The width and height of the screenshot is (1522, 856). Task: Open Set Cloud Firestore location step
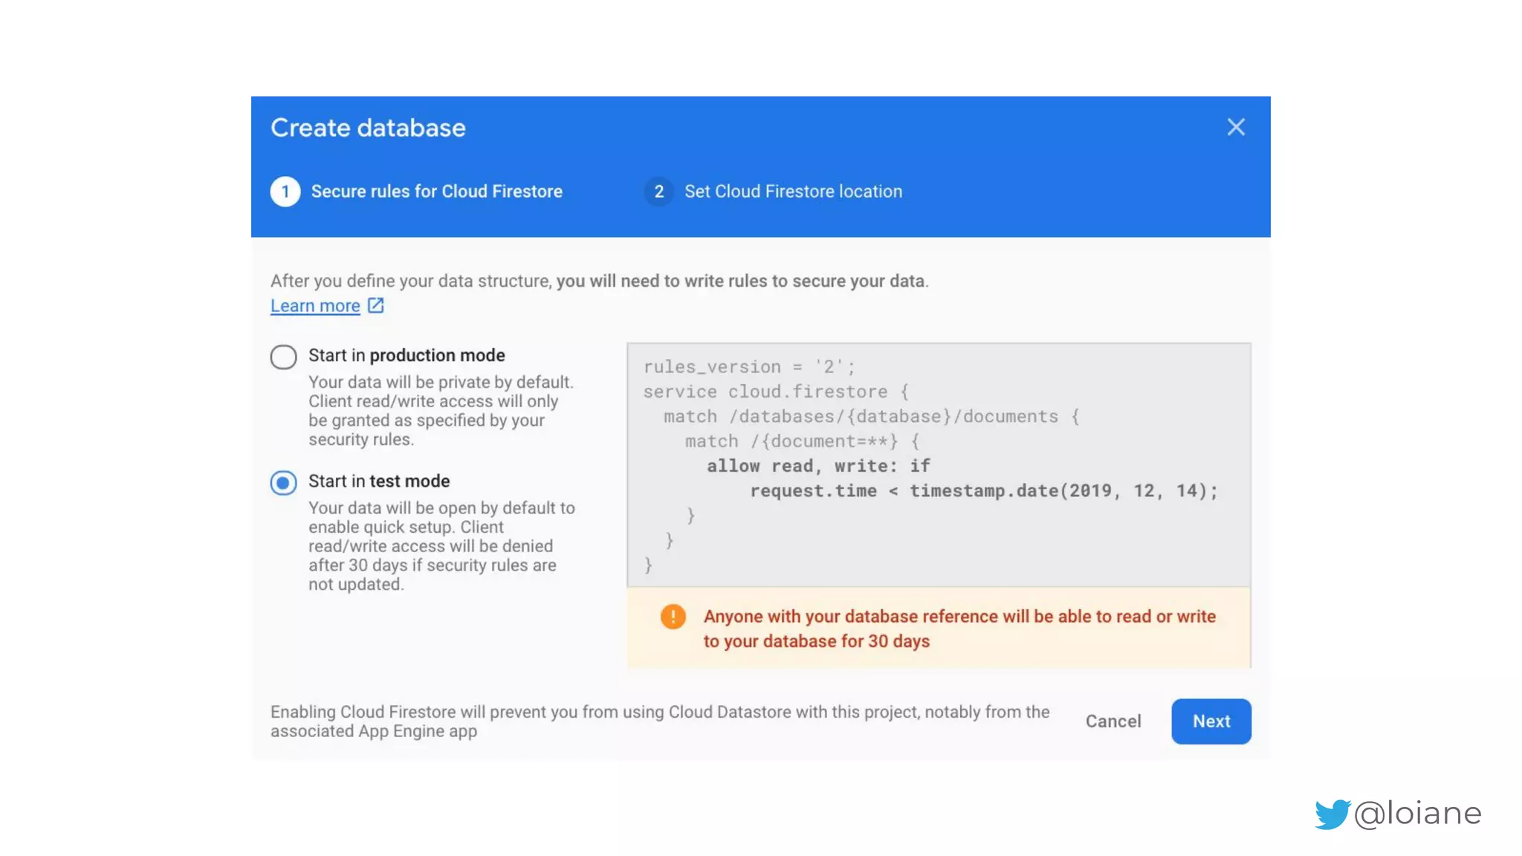coord(793,192)
